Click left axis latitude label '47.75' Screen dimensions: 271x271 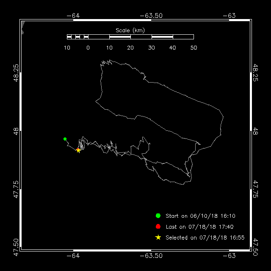[x=16, y=189]
